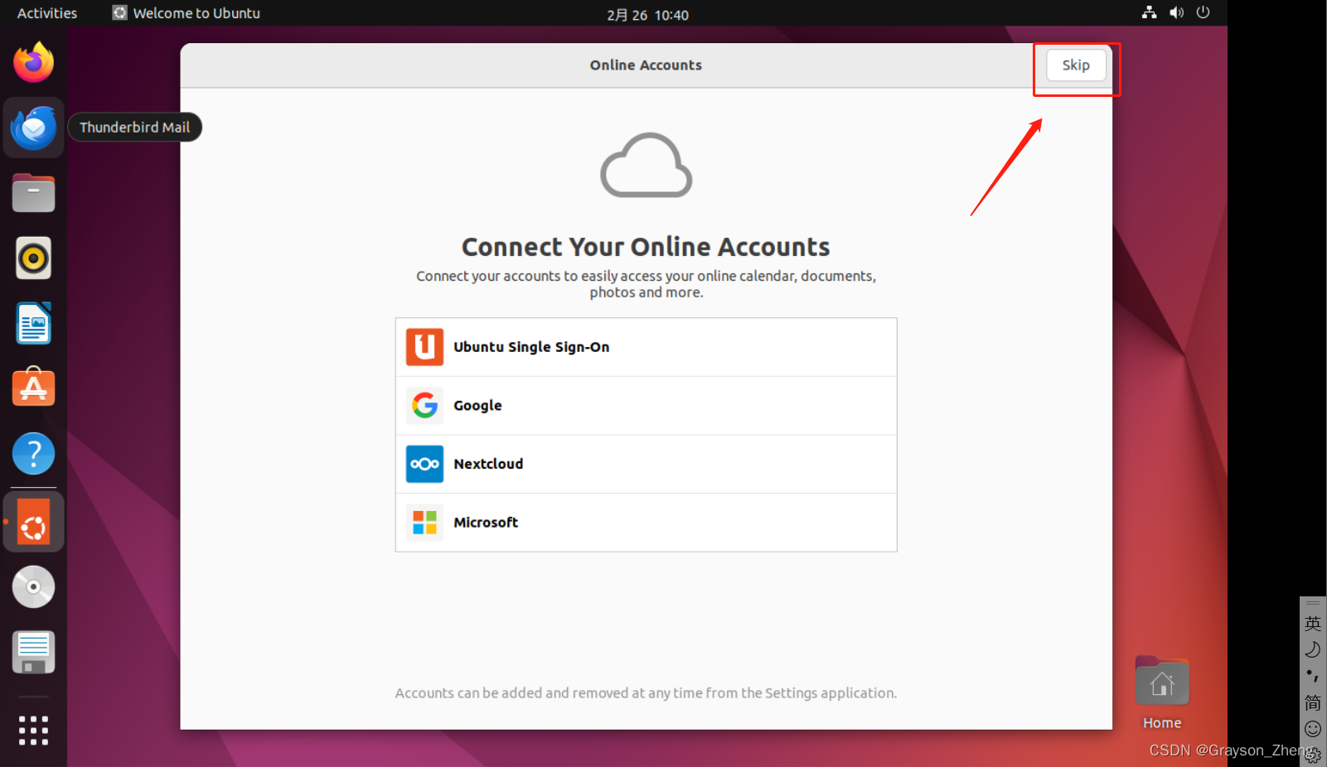The width and height of the screenshot is (1327, 767).
Task: Open the optical disc icon
Action: point(33,587)
